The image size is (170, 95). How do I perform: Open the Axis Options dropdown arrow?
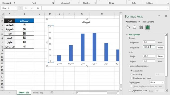[x=139, y=22]
